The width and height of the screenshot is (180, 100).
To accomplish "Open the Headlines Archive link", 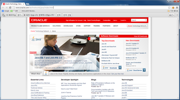I will pos(68,68).
